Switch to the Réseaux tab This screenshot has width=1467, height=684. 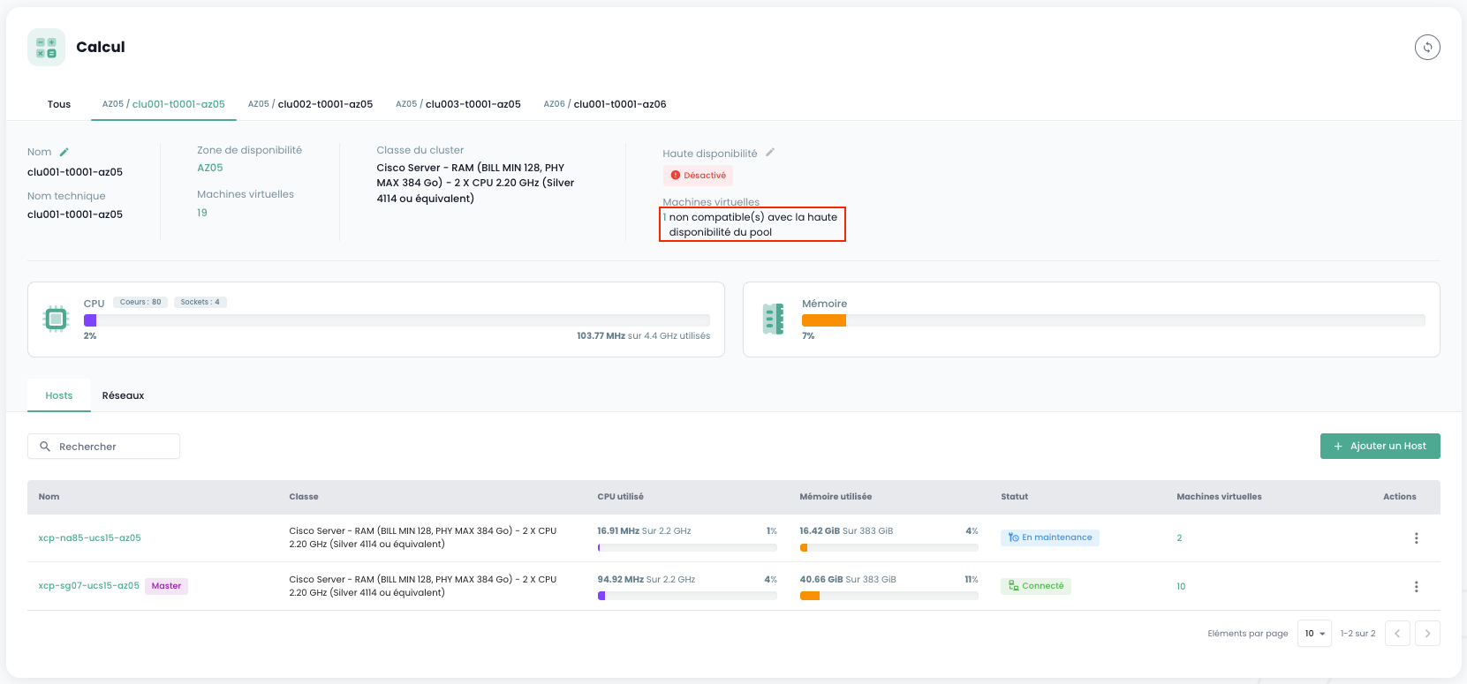pos(123,395)
